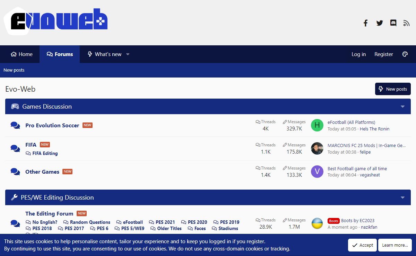
Task: Click the Games Discussion gamepad icon
Action: tap(15, 107)
